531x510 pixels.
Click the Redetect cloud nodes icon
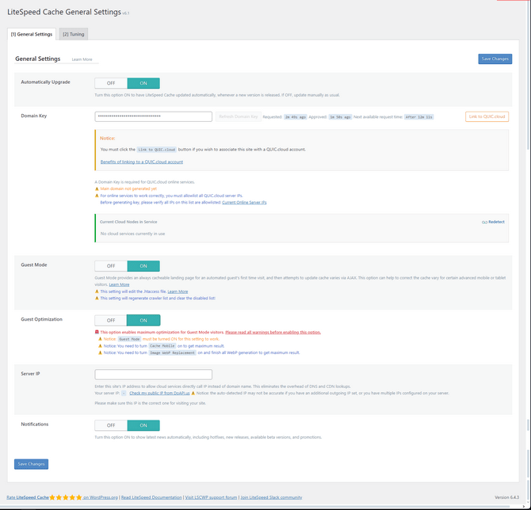tap(484, 222)
